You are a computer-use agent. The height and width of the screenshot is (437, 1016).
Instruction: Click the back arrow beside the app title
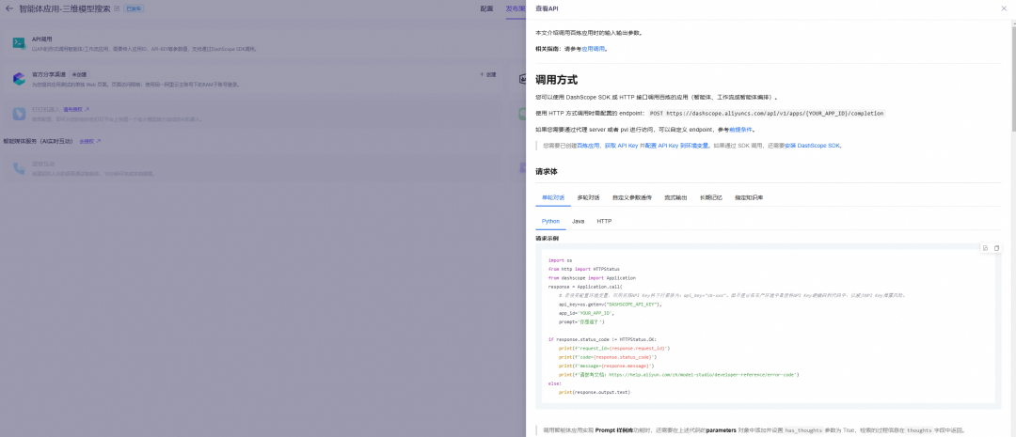(x=8, y=8)
